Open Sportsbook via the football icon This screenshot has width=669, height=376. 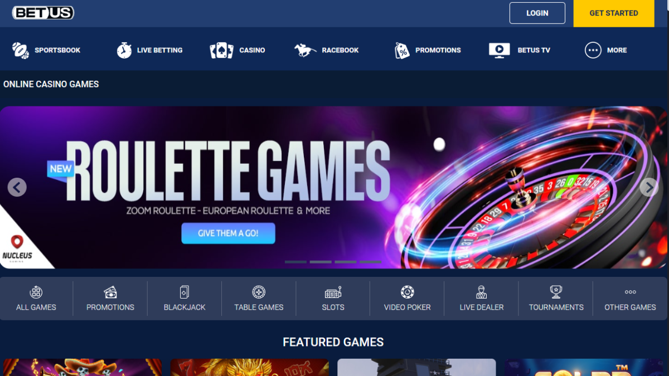pyautogui.click(x=21, y=50)
